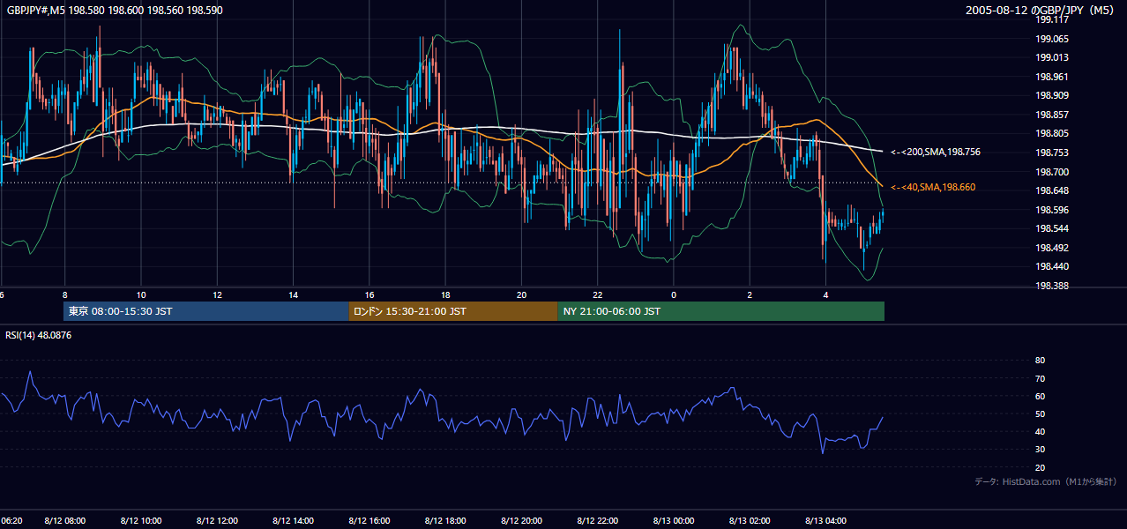Click RSI scale value 30
Screen dimensions: 1127x529
pos(1040,449)
